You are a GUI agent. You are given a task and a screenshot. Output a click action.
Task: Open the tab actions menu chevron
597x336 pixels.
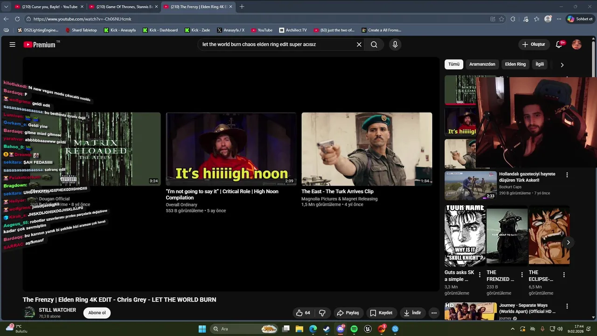click(6, 7)
